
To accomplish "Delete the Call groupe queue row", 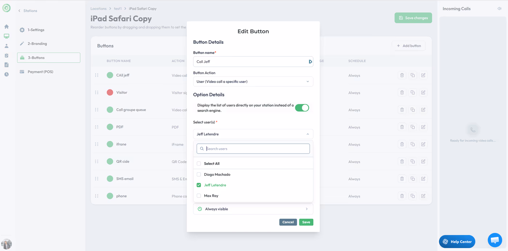I will (402, 110).
